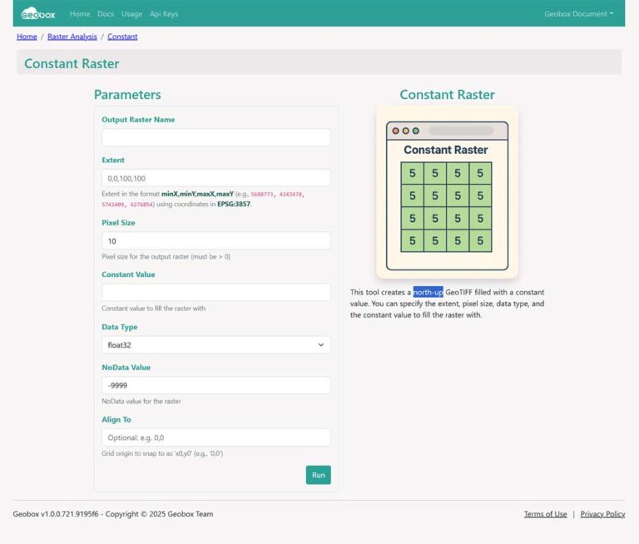
Task: Open the Home navigation item
Action: click(x=80, y=14)
